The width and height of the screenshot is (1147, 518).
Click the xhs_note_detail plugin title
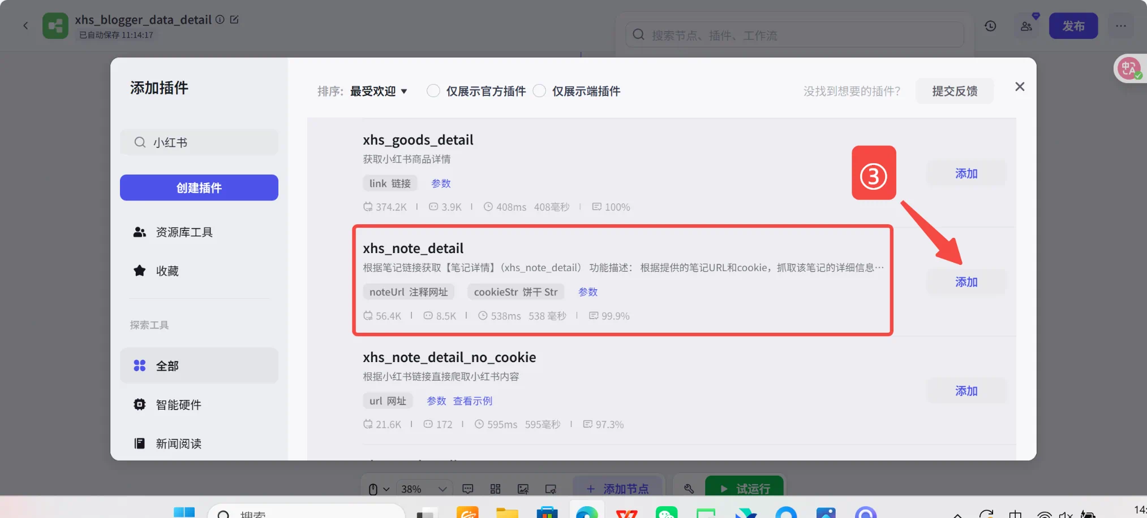pyautogui.click(x=413, y=248)
